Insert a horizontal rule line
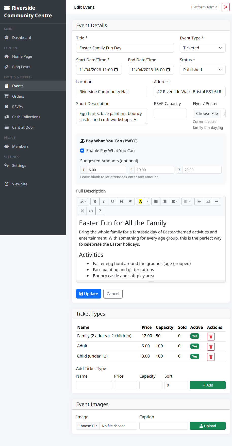 pos(217,202)
